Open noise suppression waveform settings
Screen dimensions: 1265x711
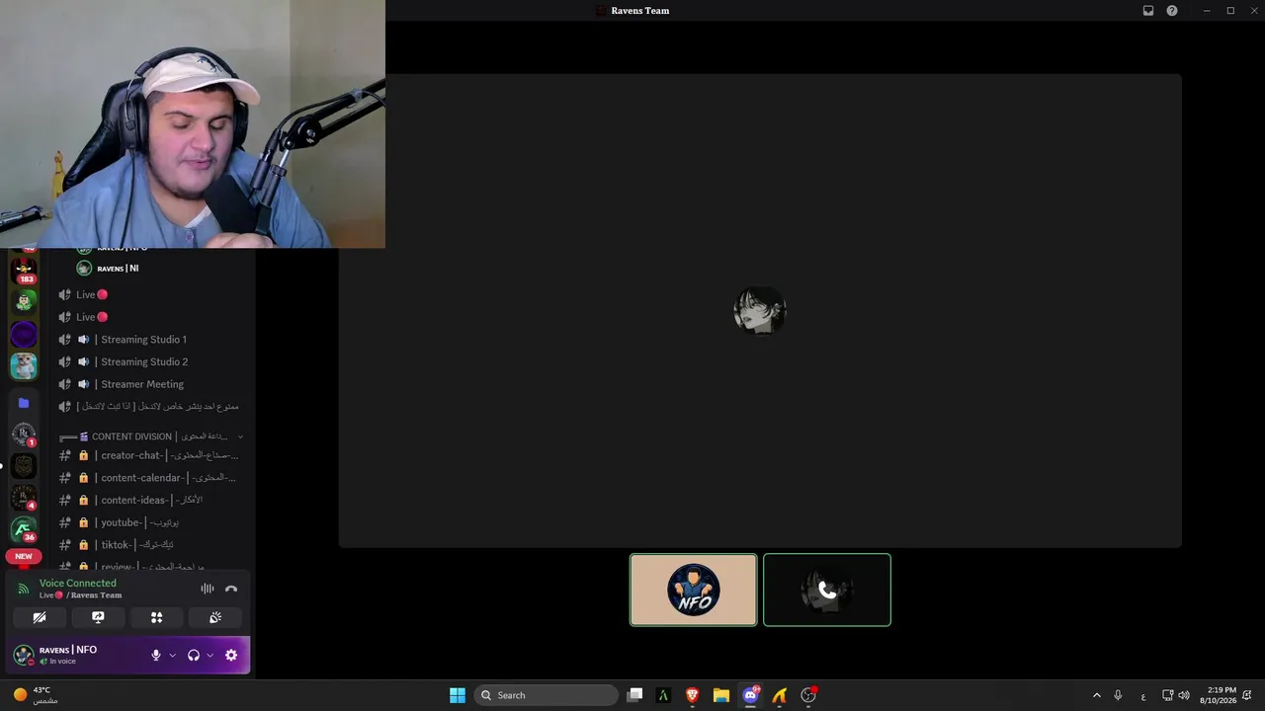pos(208,589)
